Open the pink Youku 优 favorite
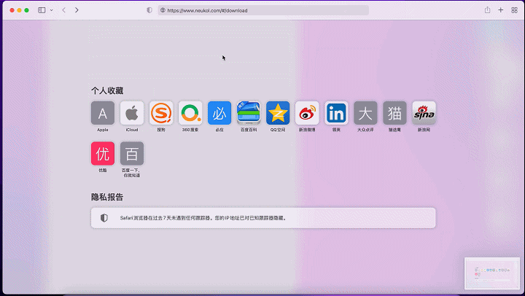Image resolution: width=525 pixels, height=296 pixels. point(103,153)
